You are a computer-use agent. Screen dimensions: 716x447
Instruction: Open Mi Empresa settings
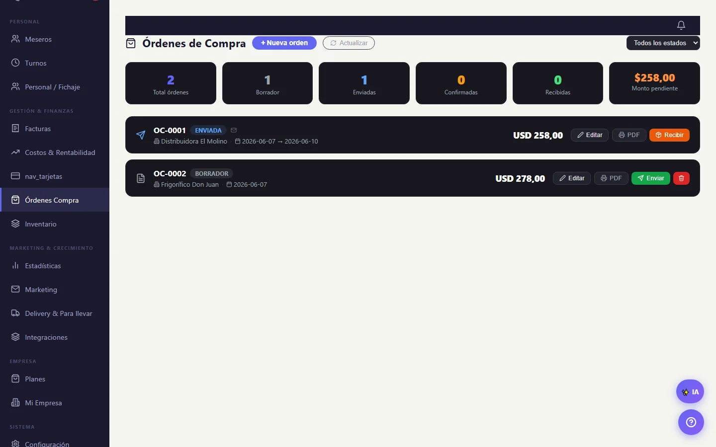click(55, 403)
